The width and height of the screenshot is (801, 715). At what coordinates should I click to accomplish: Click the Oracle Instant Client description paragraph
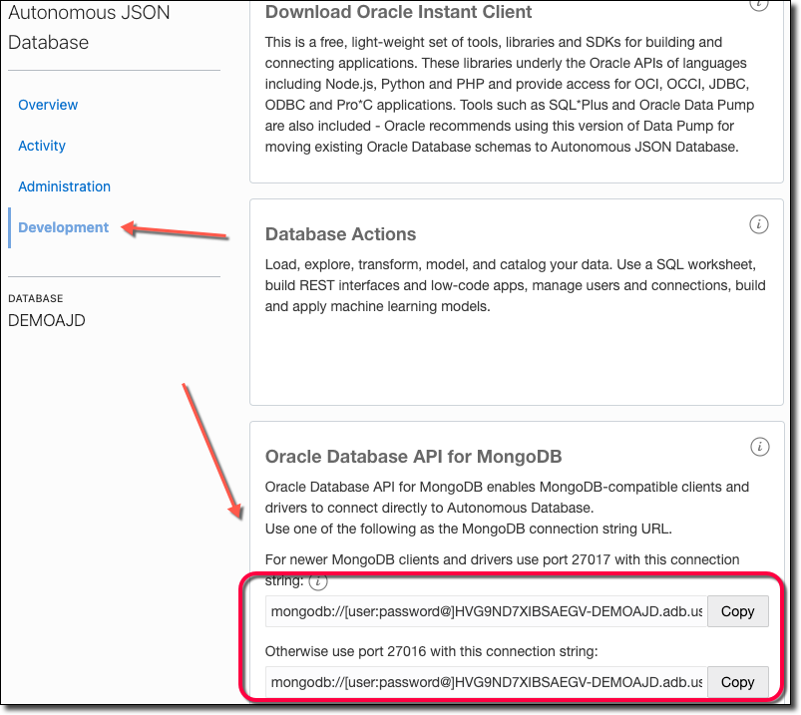tap(507, 95)
